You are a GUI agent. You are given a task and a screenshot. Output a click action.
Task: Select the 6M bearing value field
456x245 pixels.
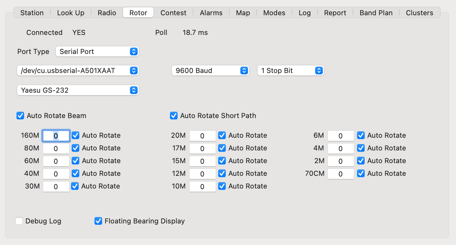[341, 136]
